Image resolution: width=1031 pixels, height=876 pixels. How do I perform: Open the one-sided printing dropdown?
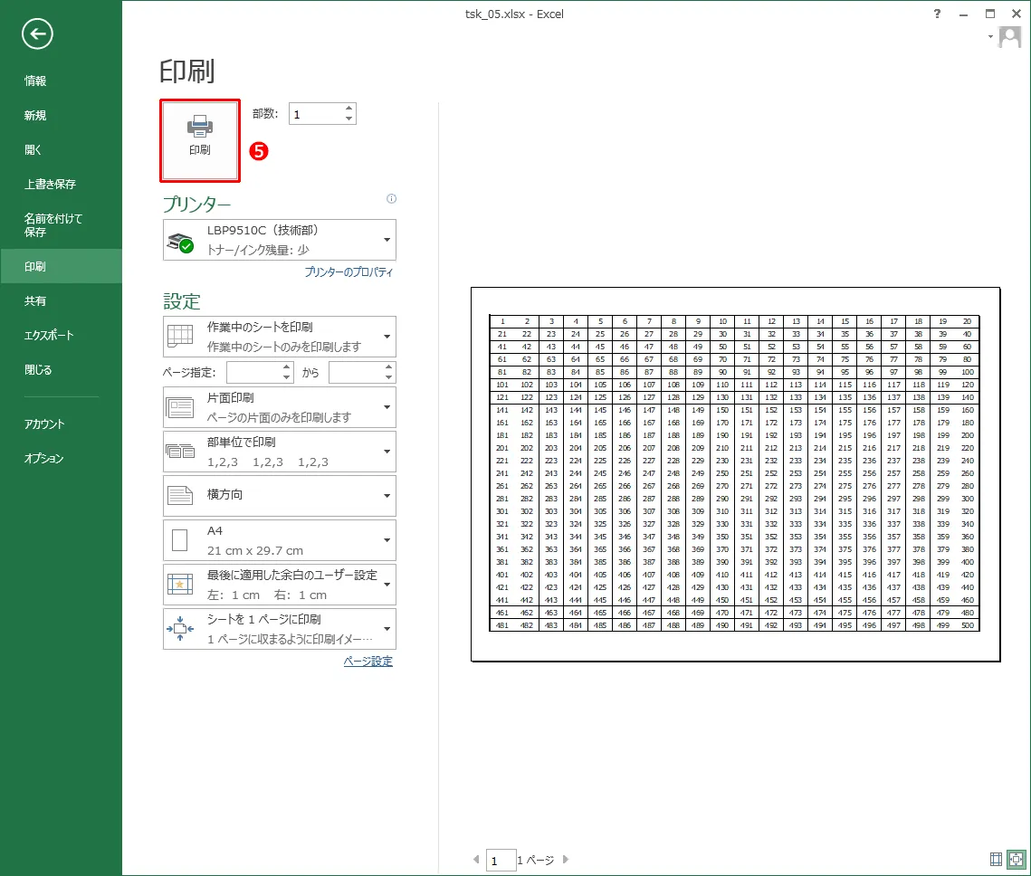pos(280,407)
